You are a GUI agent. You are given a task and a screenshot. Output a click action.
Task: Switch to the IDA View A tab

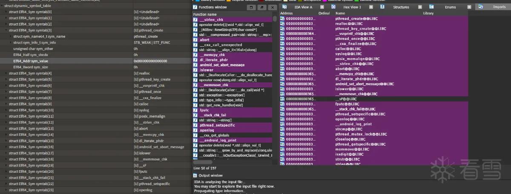point(303,7)
